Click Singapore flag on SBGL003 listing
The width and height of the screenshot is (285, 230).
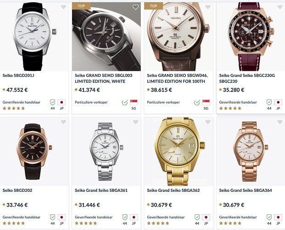(x=134, y=102)
